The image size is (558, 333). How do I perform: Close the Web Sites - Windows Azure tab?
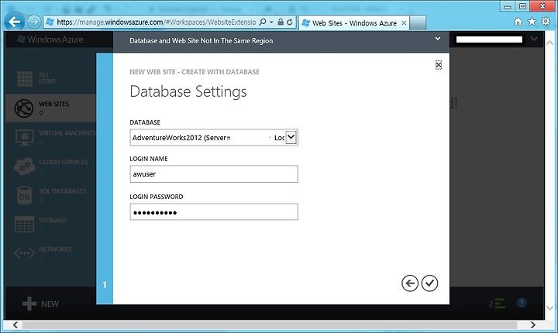click(x=404, y=23)
